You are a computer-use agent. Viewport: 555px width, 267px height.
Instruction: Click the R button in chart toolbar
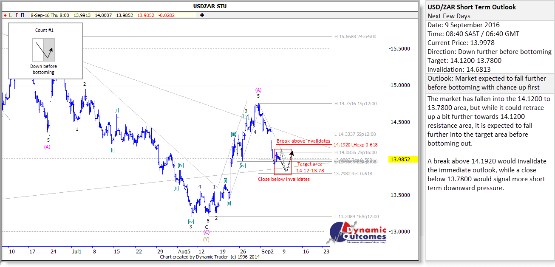[23, 15]
